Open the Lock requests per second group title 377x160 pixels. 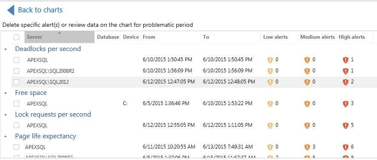[x=53, y=114]
